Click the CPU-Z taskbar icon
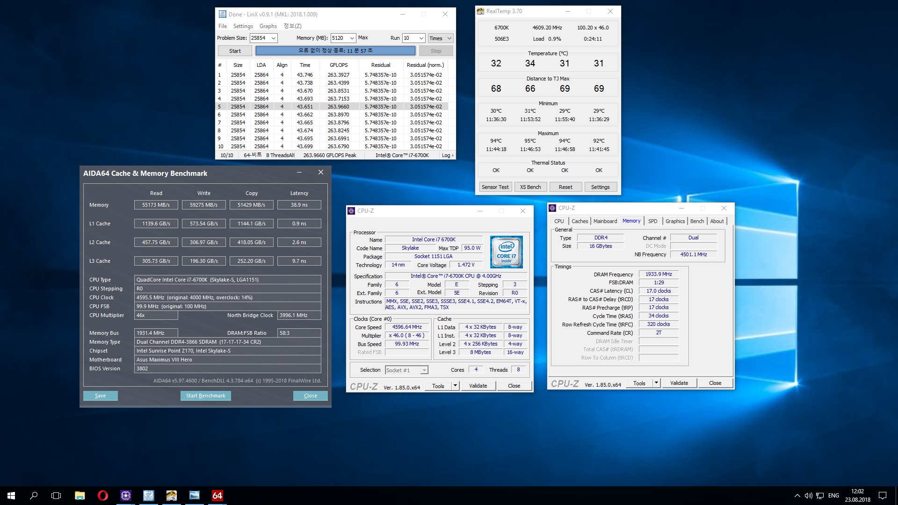The height and width of the screenshot is (505, 898). pyautogui.click(x=125, y=496)
